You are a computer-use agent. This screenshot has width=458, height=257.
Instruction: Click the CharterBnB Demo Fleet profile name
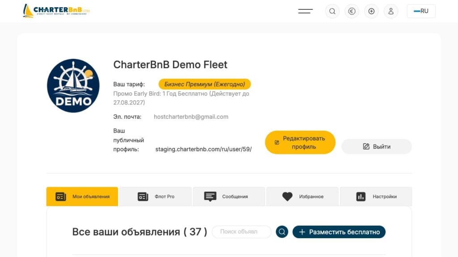point(170,65)
